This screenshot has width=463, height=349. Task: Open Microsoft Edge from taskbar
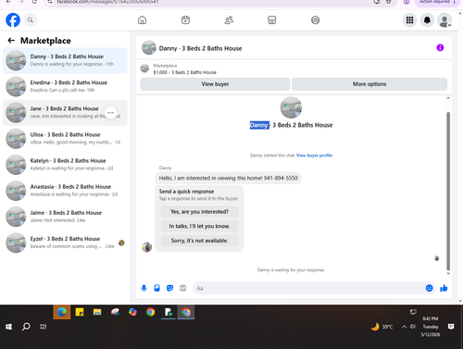coord(62,312)
